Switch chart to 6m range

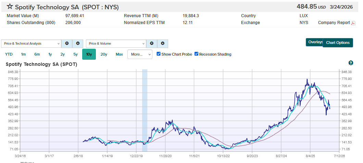37,54
